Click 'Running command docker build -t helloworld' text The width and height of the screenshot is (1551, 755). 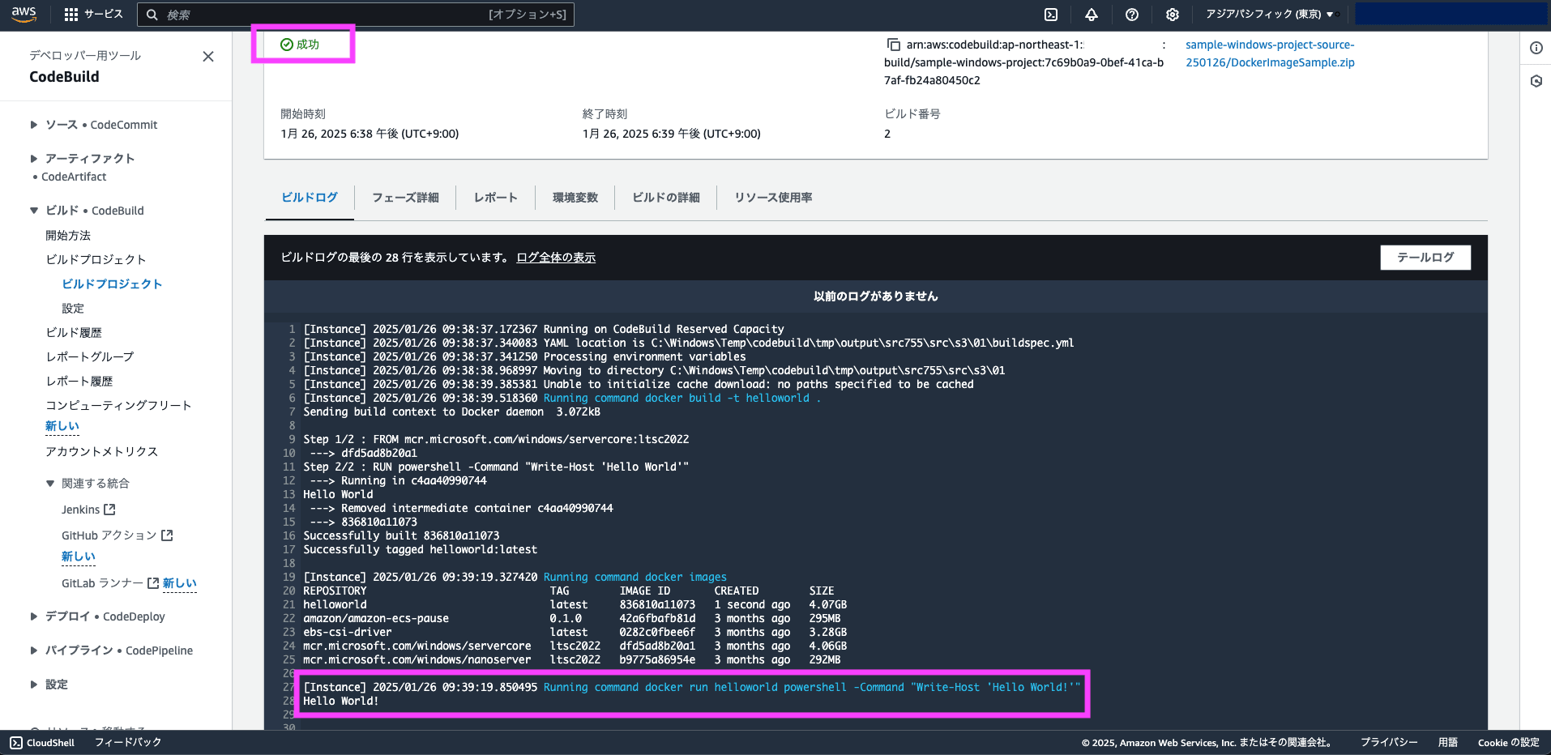coord(681,399)
